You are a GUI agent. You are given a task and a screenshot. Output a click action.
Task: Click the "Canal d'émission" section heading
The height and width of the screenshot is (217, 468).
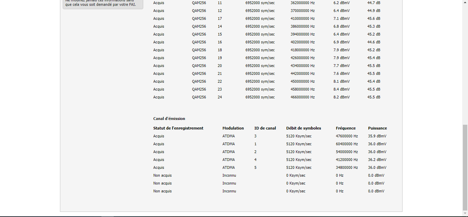169,119
